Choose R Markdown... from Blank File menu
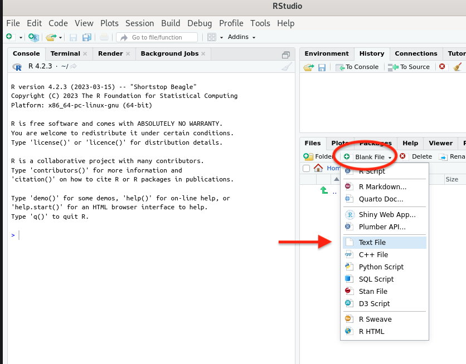The image size is (466, 364). click(384, 186)
